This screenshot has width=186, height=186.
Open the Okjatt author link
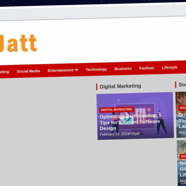[x=135, y=134]
